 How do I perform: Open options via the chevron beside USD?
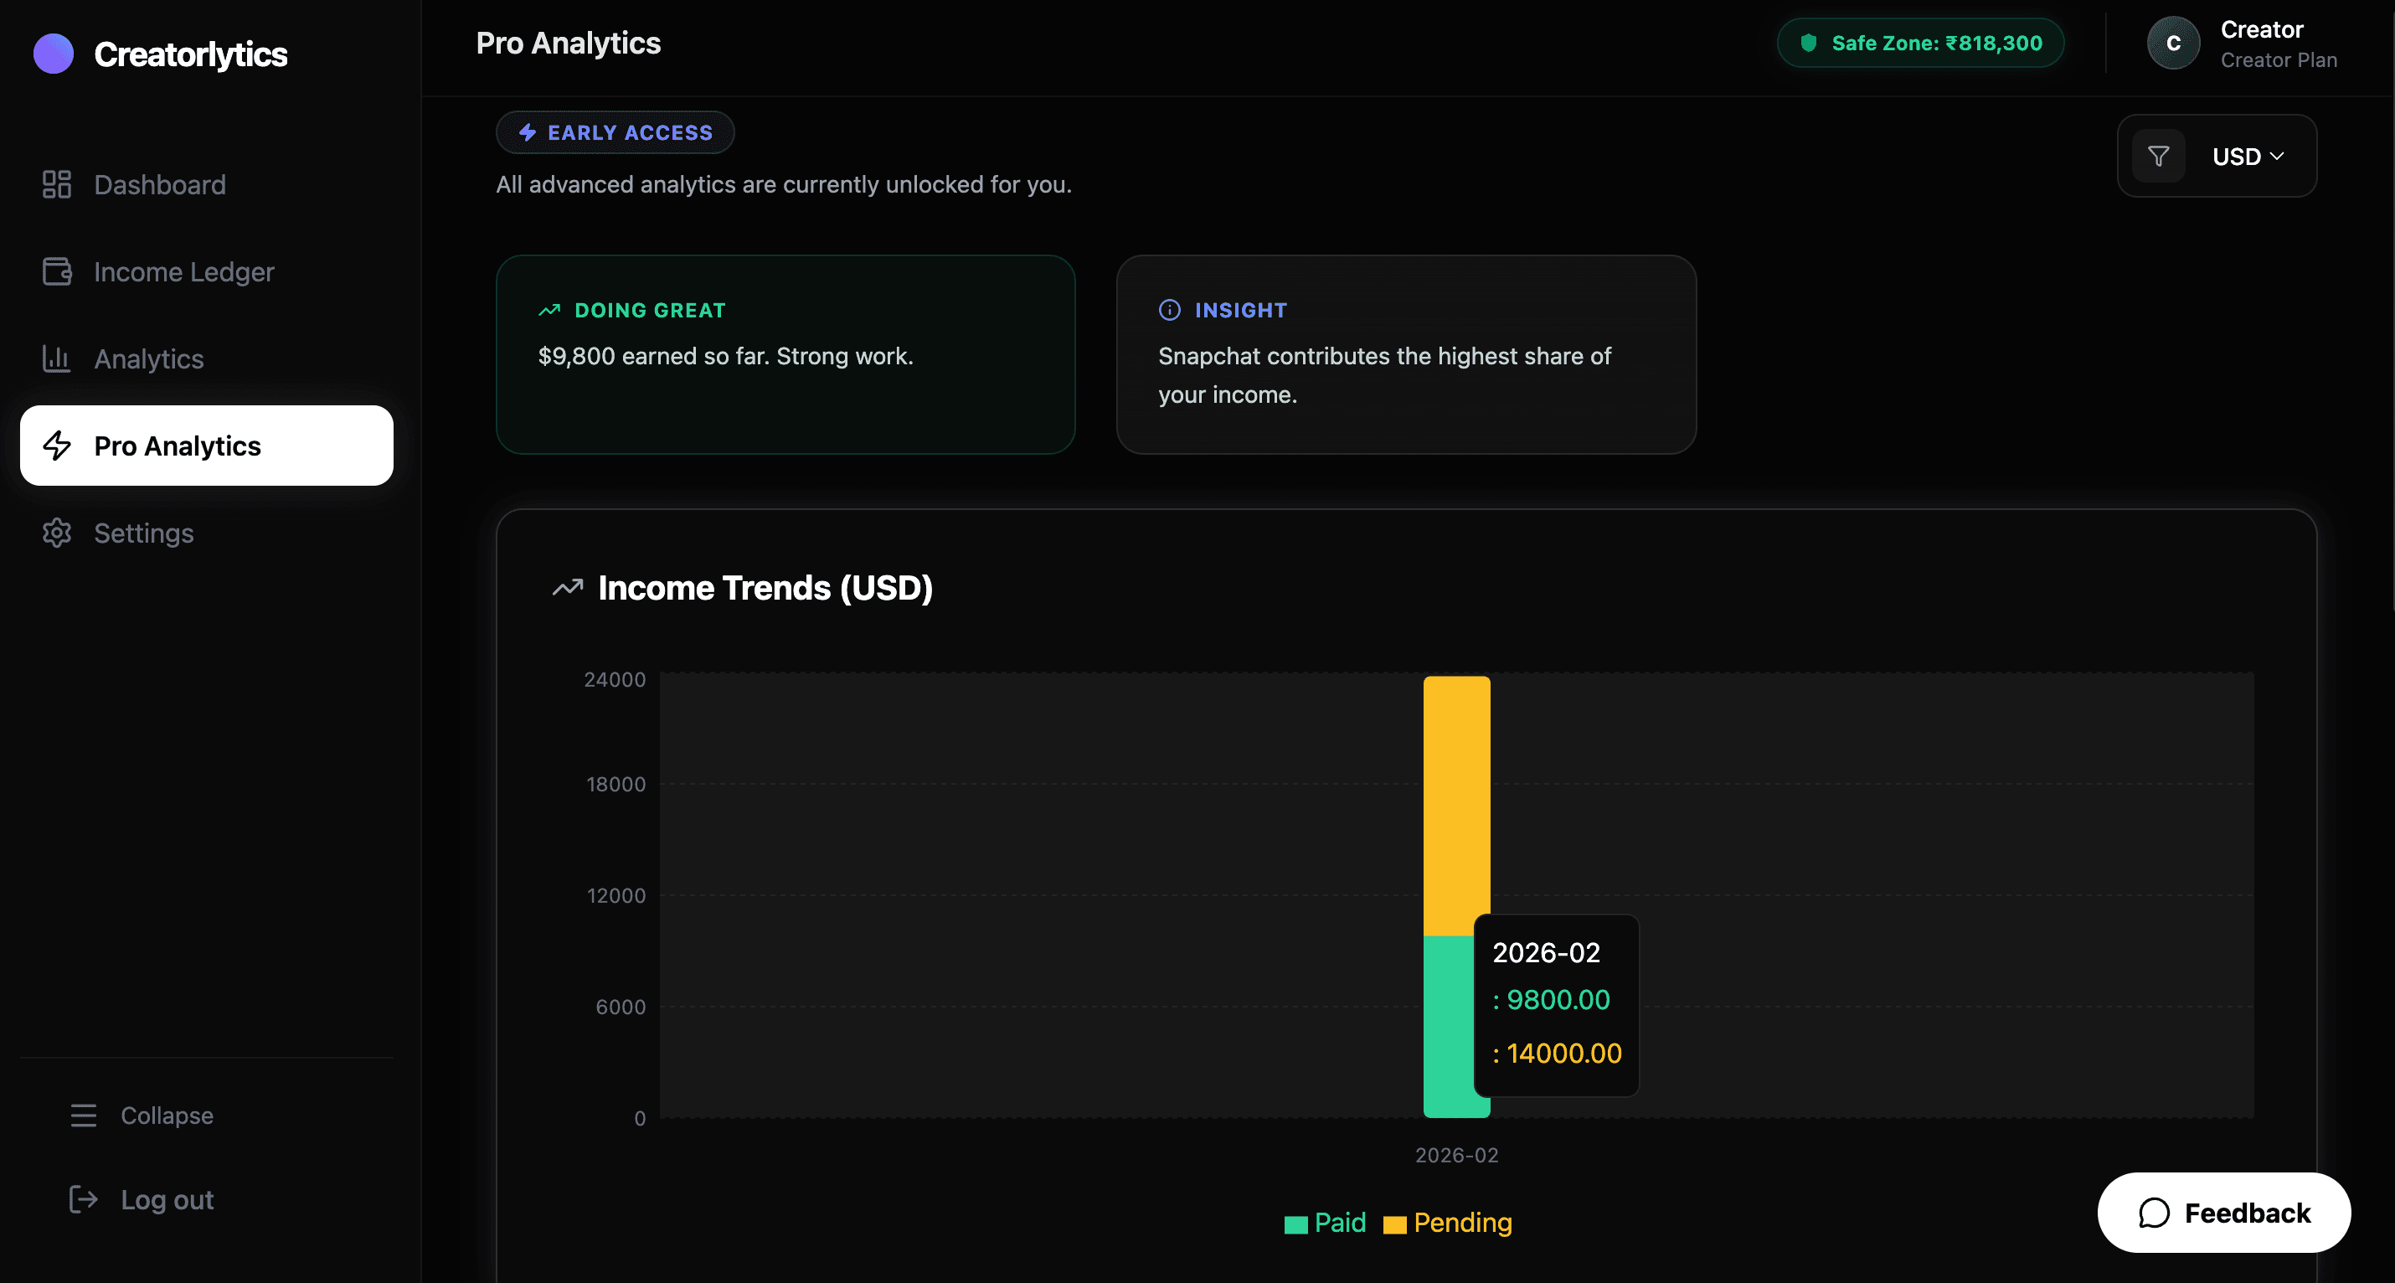pos(2279,155)
